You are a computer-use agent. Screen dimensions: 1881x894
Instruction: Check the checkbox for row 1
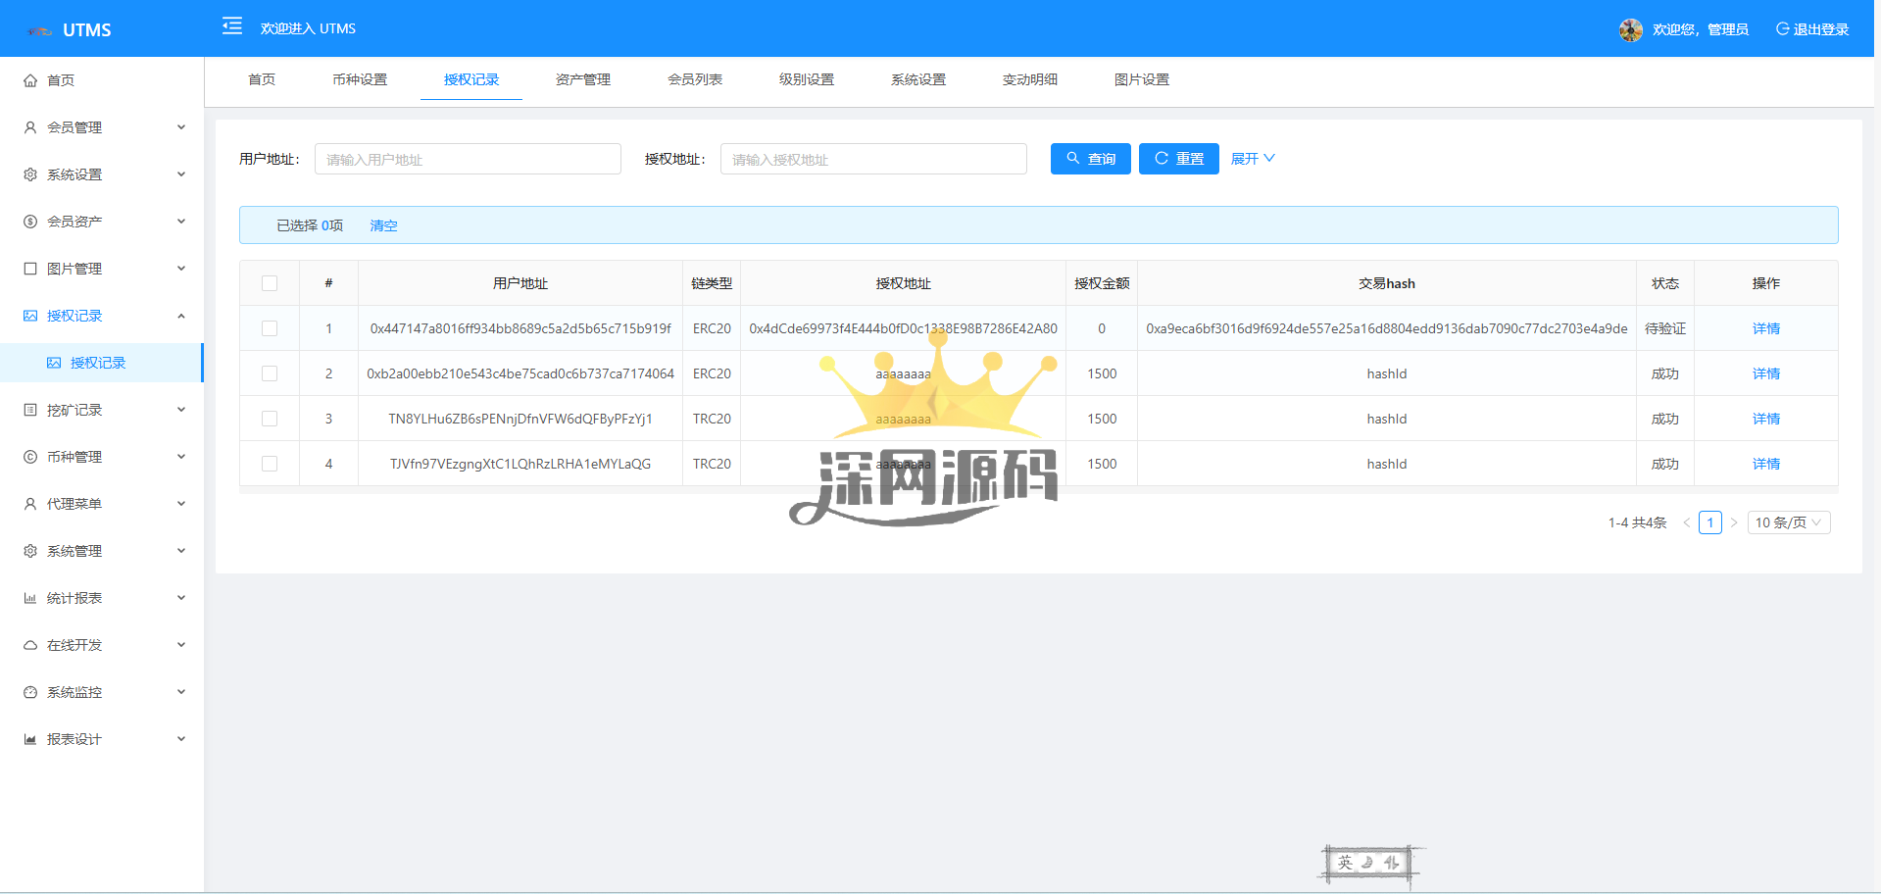click(x=270, y=328)
